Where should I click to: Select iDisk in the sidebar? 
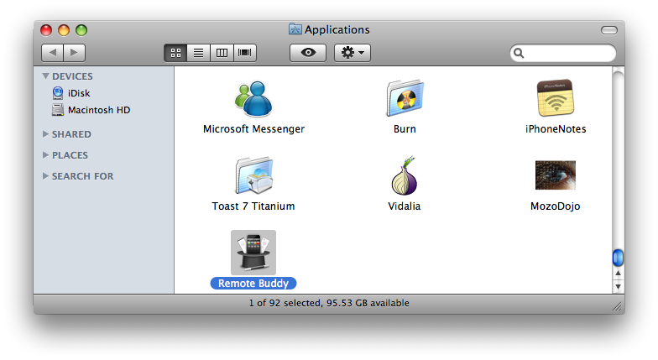78,94
